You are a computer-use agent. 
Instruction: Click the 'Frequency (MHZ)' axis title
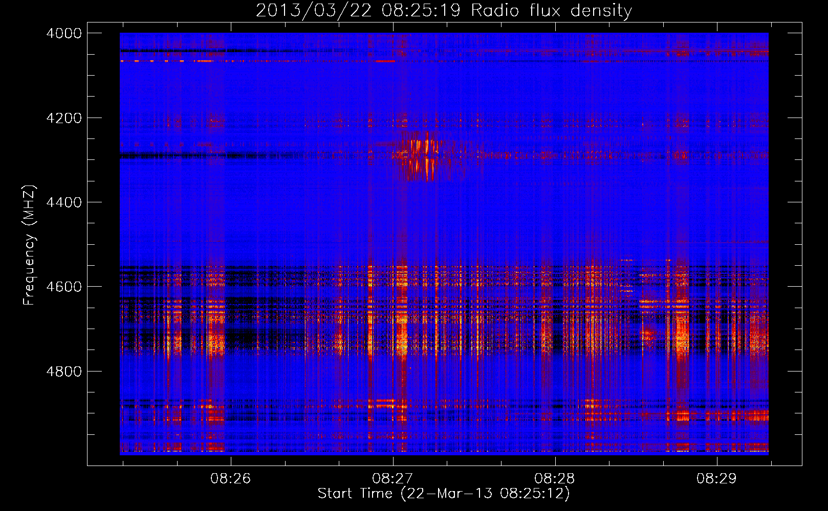pyautogui.click(x=30, y=245)
